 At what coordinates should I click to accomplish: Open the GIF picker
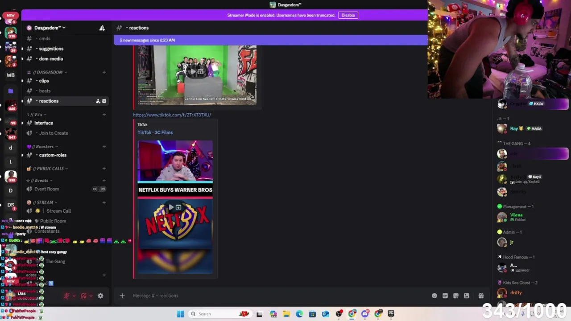point(445,296)
